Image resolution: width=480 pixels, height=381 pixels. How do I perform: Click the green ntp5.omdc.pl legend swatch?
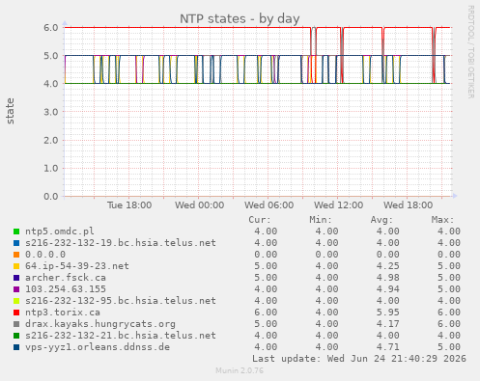click(16, 231)
